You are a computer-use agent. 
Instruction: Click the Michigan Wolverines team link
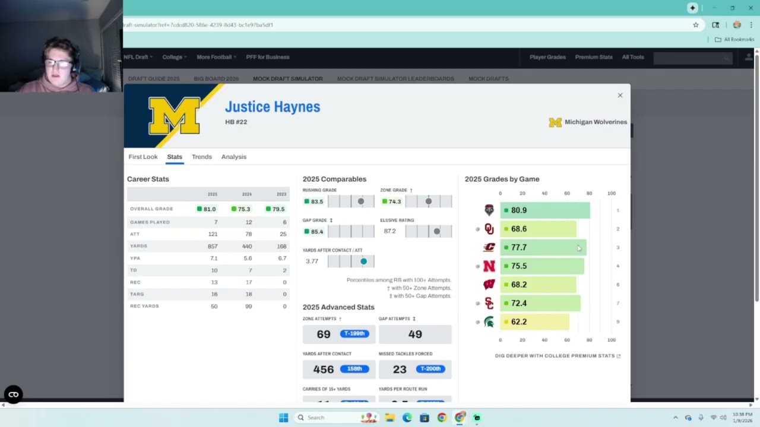(x=596, y=122)
